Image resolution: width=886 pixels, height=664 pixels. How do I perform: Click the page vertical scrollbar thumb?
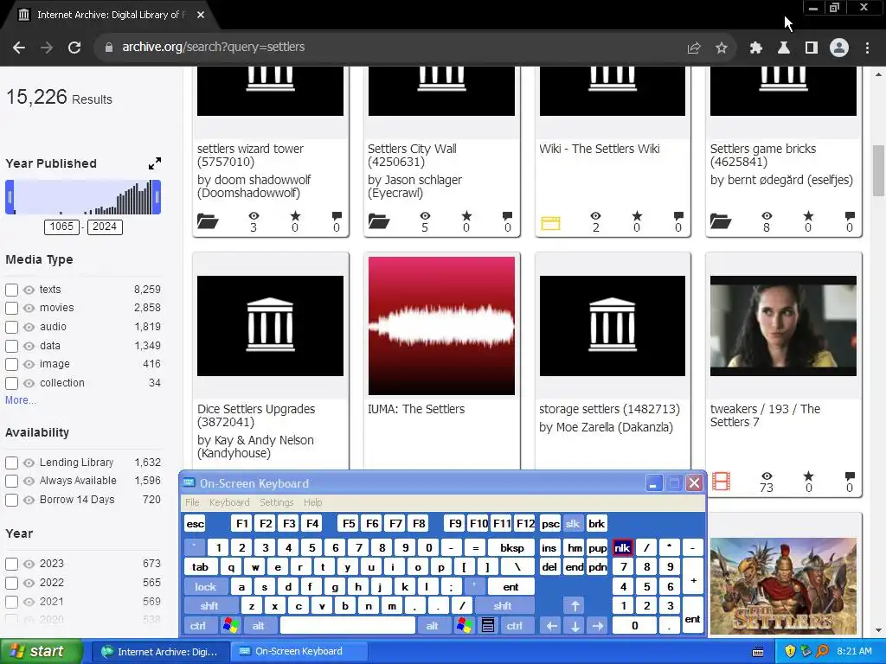pos(878,170)
